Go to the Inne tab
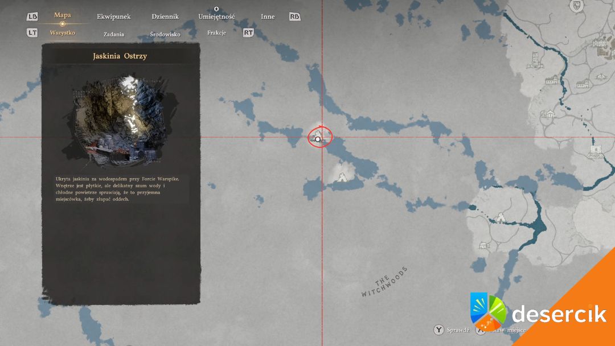The height and width of the screenshot is (346, 615). pos(268,17)
